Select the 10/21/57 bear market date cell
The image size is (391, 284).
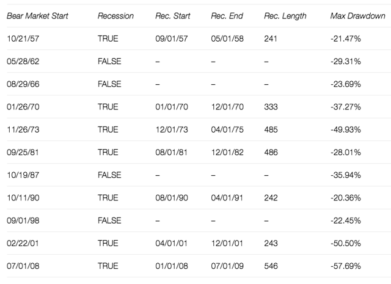pyautogui.click(x=23, y=38)
